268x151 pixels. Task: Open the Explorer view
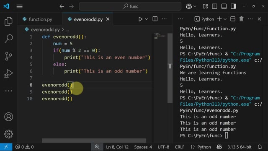coord(8,21)
